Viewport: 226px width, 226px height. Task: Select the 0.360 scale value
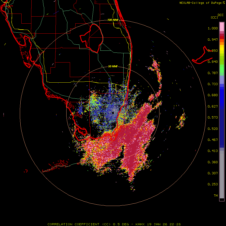click(x=213, y=162)
